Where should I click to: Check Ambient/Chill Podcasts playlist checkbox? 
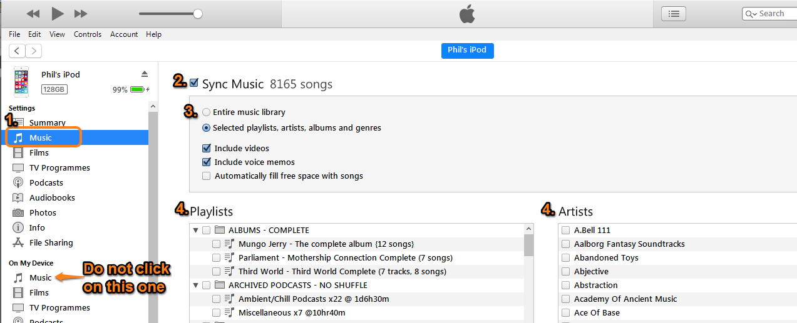pos(217,299)
